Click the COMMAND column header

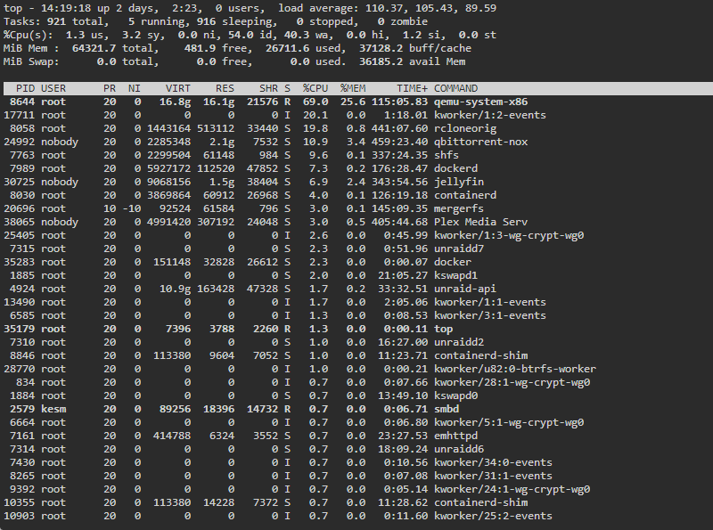455,88
